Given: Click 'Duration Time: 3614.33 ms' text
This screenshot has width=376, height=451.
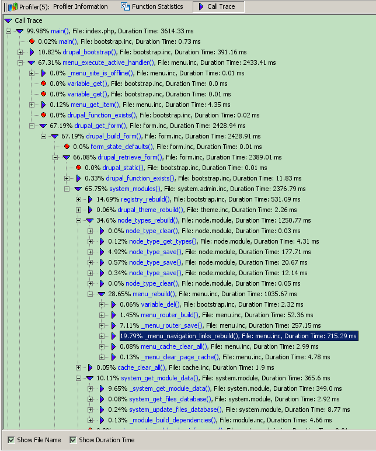Looking at the screenshot, I should 156,31.
